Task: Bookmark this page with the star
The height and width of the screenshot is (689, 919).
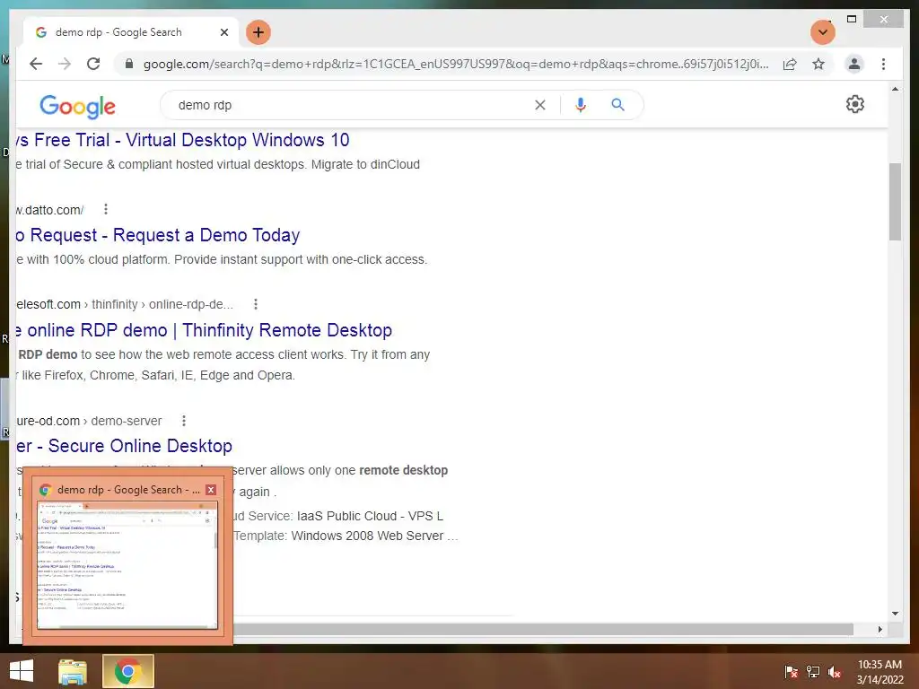Action: tap(818, 64)
